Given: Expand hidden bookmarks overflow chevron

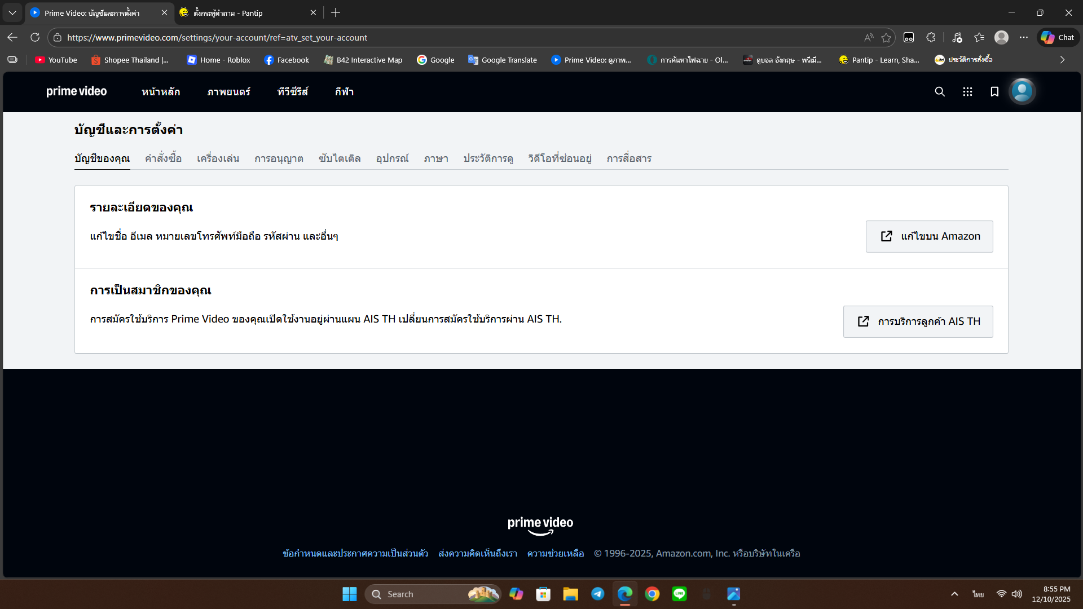Looking at the screenshot, I should click(x=1062, y=60).
